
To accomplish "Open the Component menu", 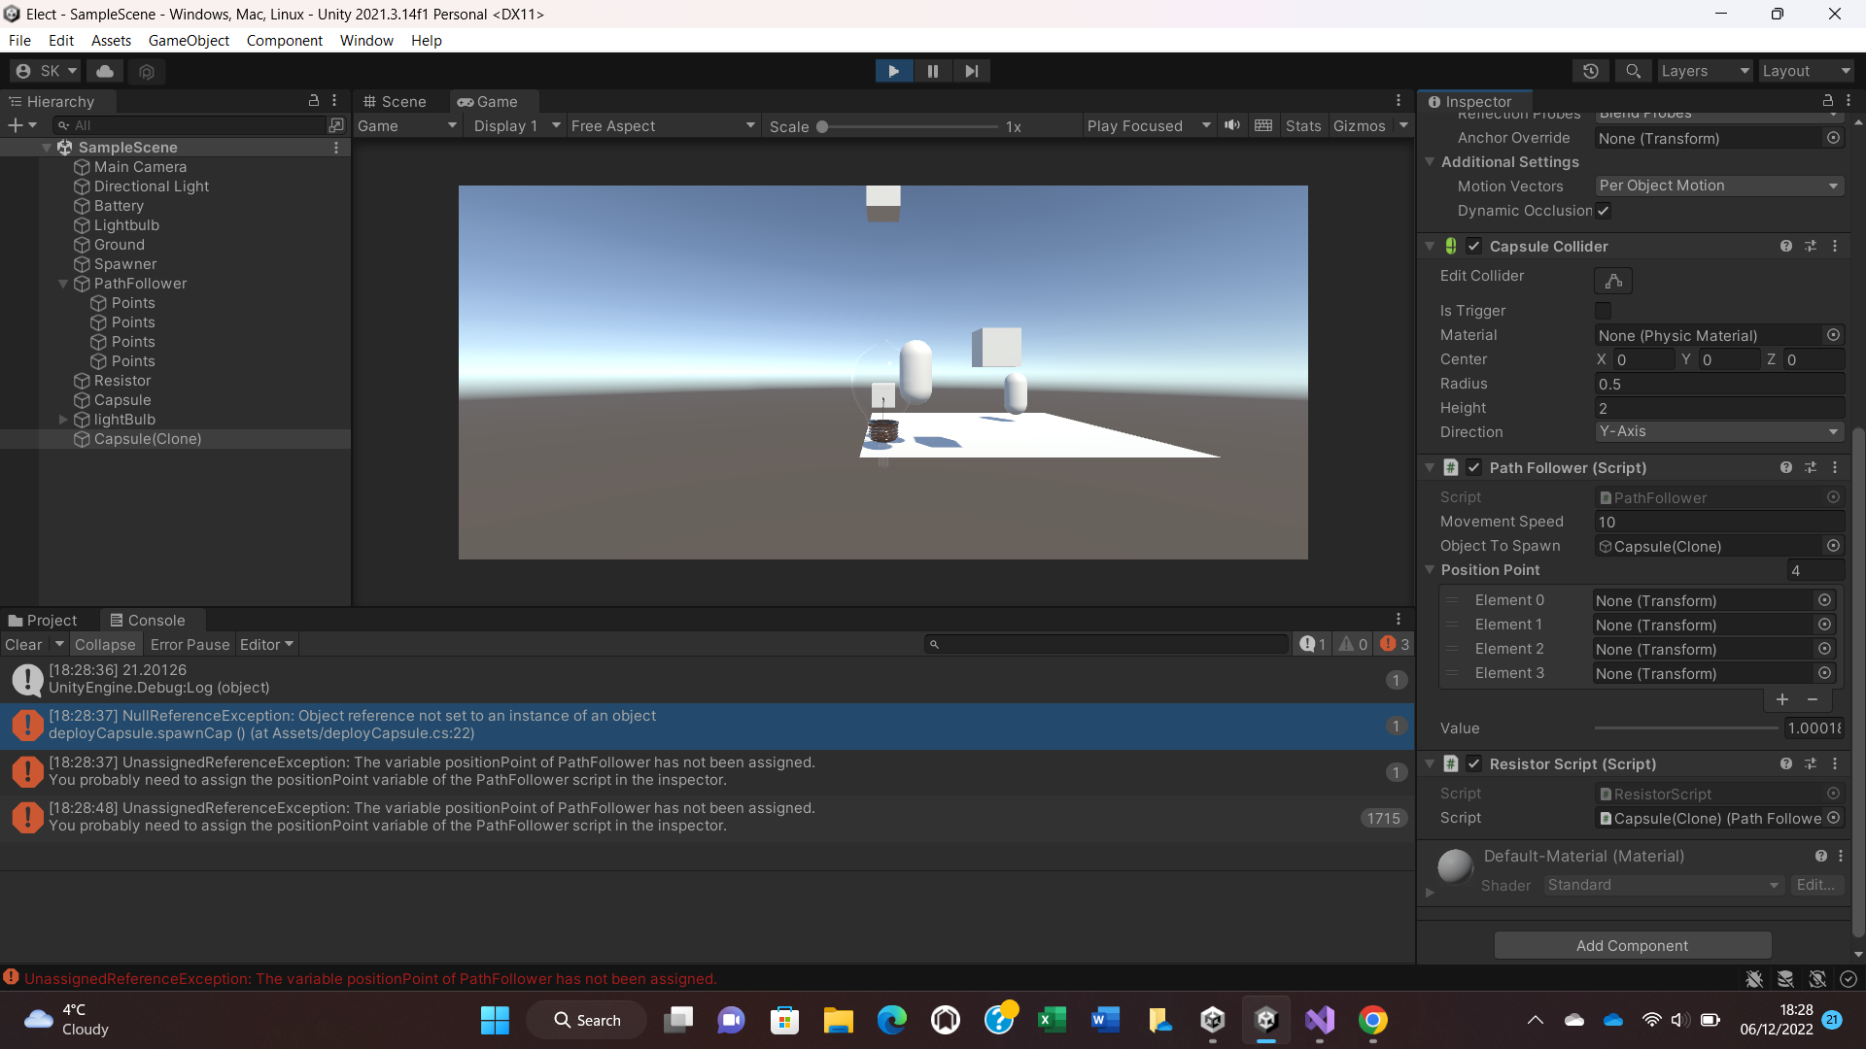I will coord(284,40).
